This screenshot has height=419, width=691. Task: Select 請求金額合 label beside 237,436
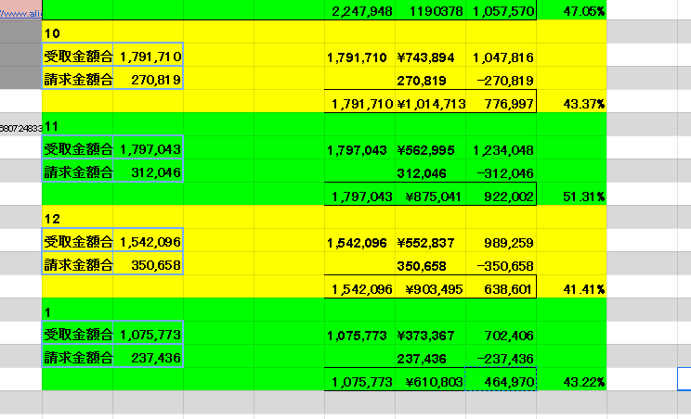point(78,358)
